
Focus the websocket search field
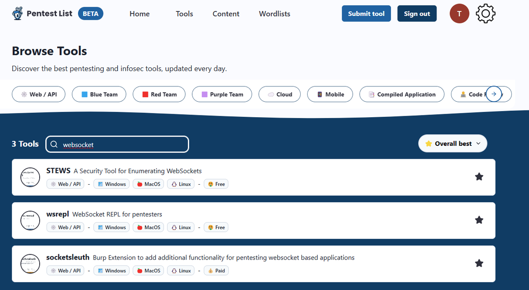(117, 145)
